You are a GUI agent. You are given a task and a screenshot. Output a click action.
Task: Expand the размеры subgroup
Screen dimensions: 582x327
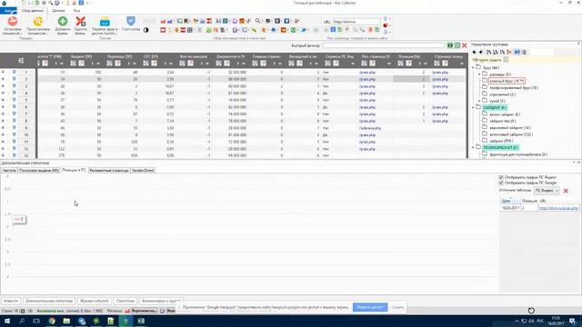[479, 74]
